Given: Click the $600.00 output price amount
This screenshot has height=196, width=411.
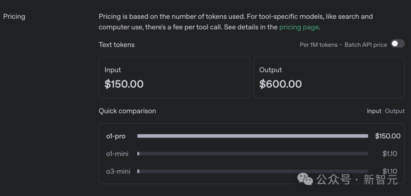Looking at the screenshot, I should [x=280, y=84].
